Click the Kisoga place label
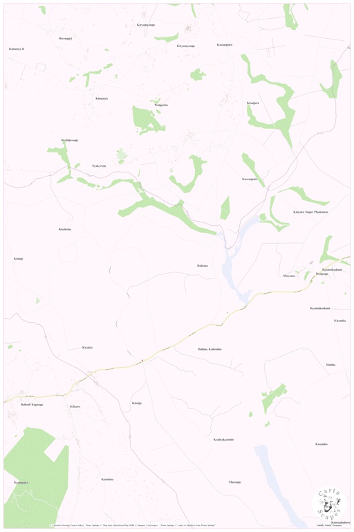This screenshot has height=532, width=354. [136, 403]
